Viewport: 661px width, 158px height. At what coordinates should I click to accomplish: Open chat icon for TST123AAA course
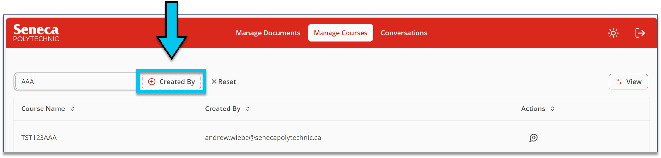pos(533,138)
